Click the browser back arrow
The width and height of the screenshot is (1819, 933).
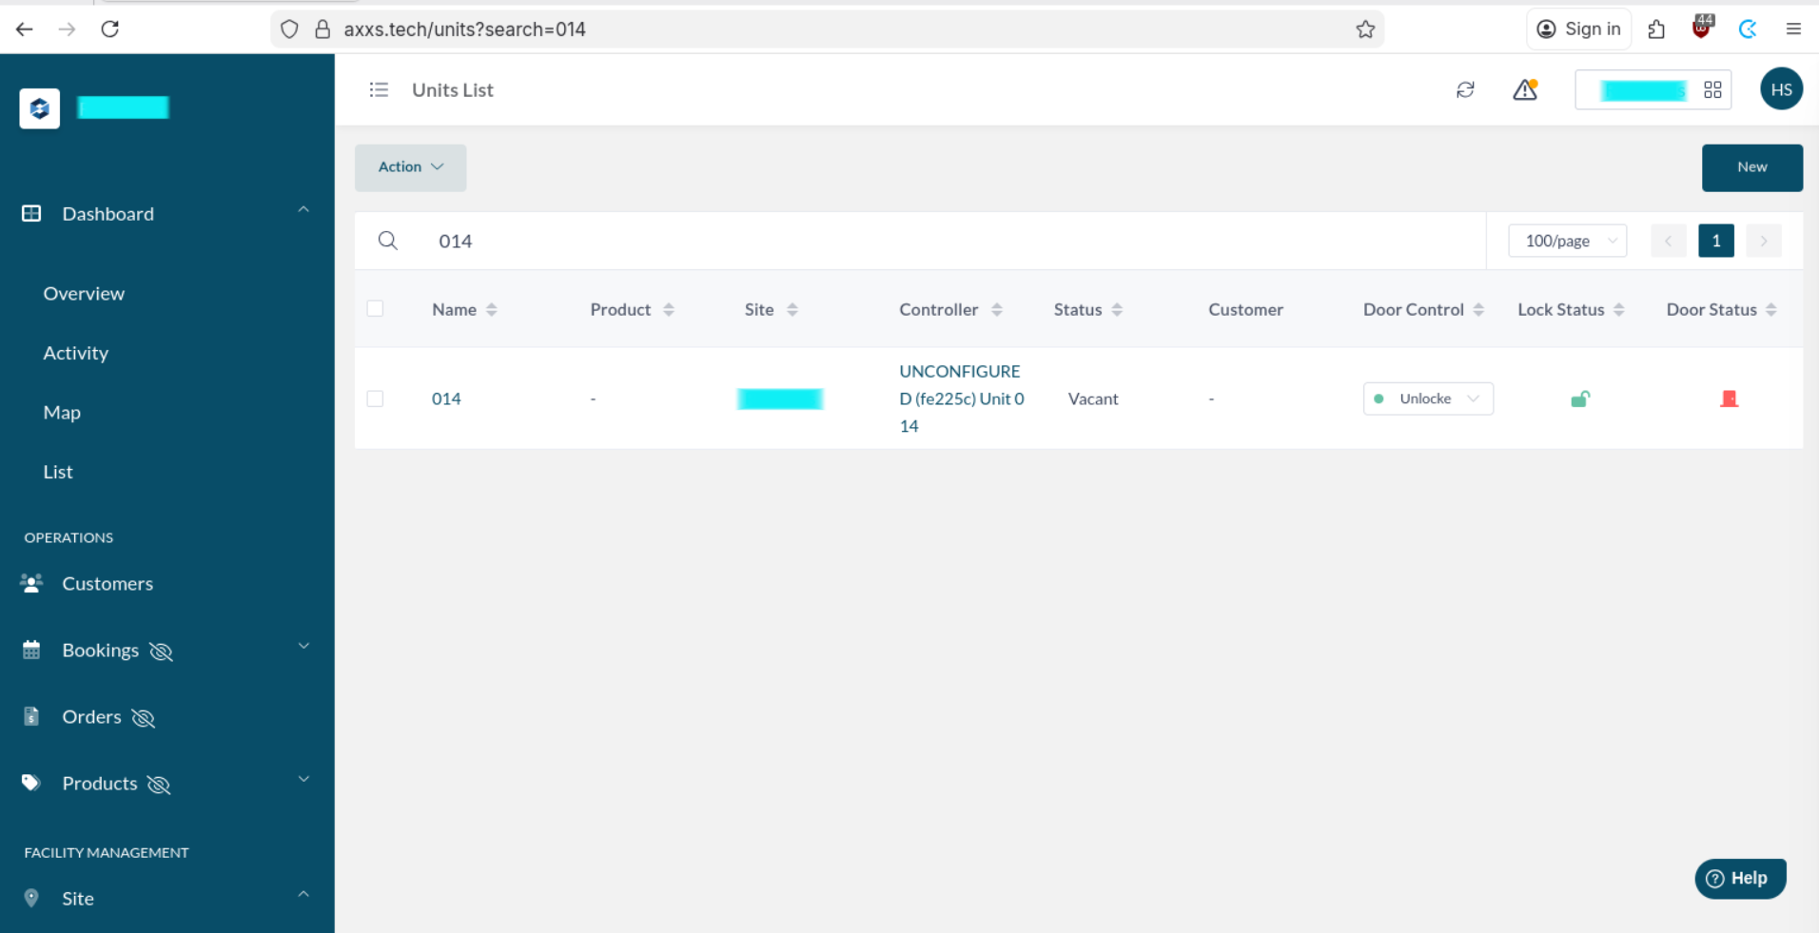pyautogui.click(x=25, y=29)
